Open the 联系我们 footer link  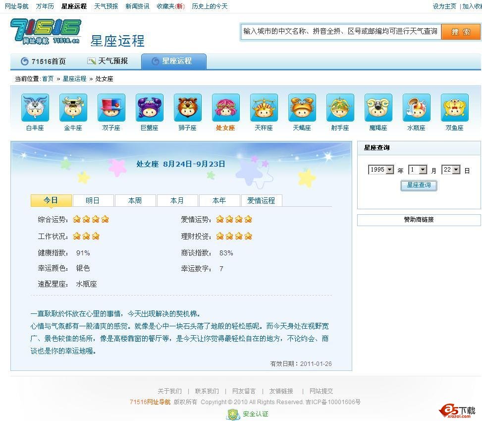click(x=207, y=391)
